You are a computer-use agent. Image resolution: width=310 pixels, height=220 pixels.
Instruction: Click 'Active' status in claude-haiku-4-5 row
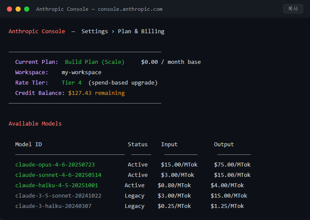pyautogui.click(x=134, y=185)
